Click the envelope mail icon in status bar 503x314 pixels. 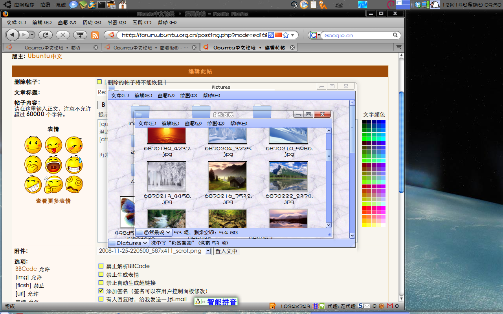pyautogui.click(x=367, y=306)
